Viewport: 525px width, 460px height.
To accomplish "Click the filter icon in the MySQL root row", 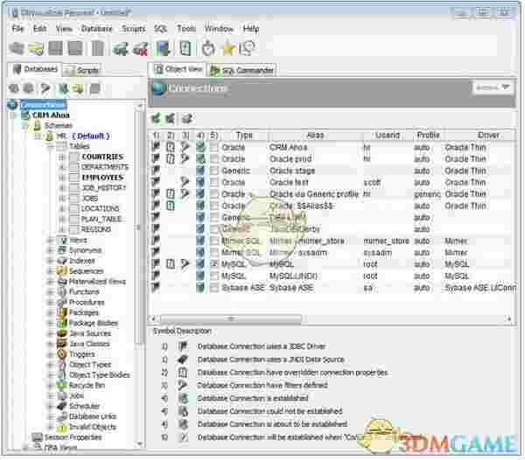I will (185, 264).
